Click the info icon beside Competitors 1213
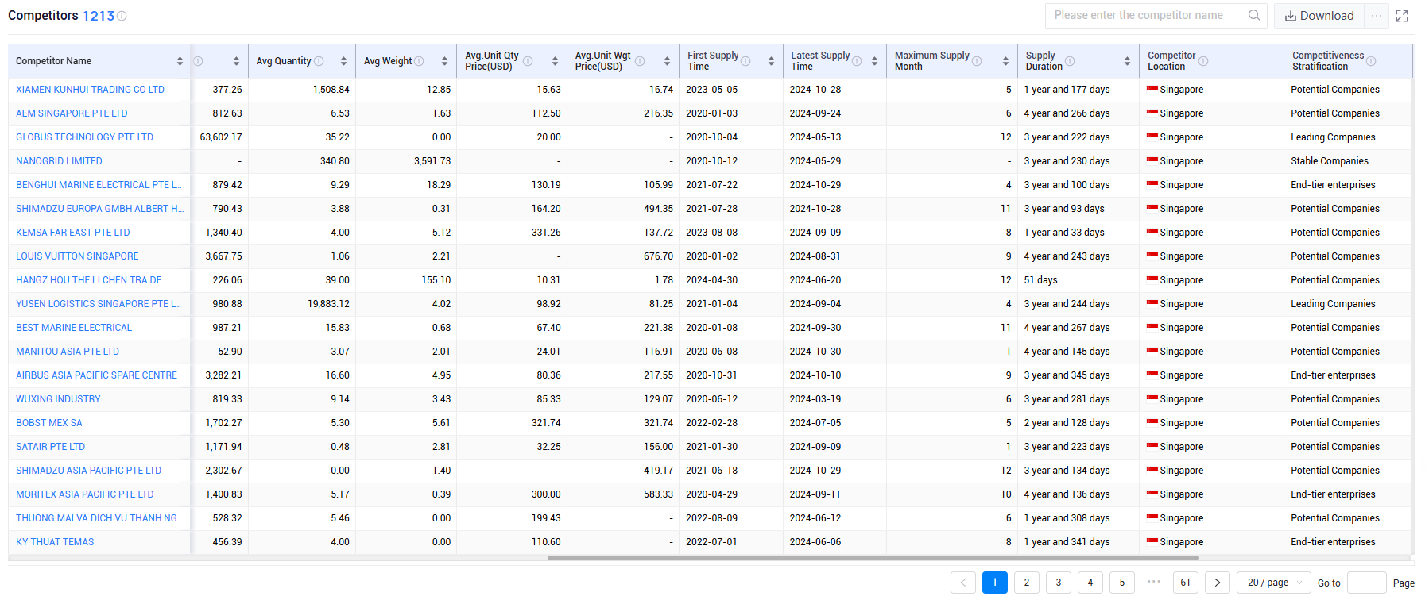1425x604 pixels. 122,16
